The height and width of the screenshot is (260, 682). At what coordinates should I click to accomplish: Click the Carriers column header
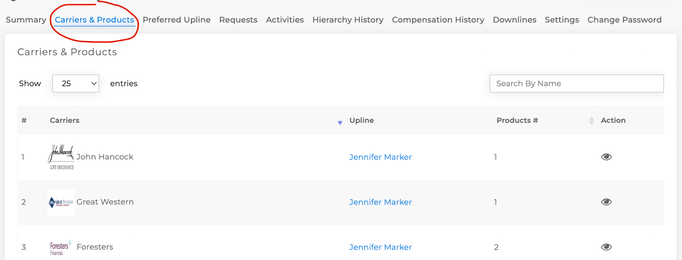[x=64, y=121]
